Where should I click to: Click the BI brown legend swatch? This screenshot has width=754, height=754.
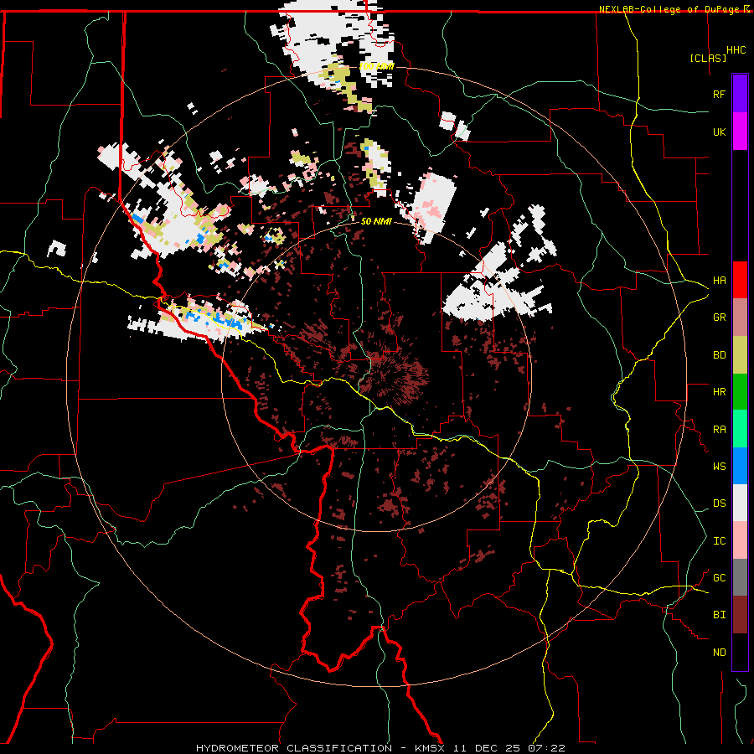[740, 615]
